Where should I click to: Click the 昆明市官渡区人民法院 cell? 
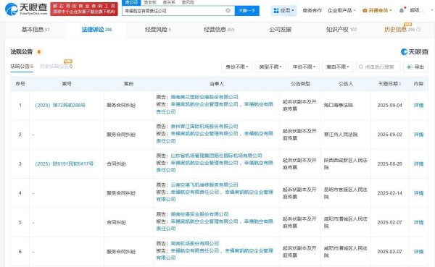[x=345, y=193]
